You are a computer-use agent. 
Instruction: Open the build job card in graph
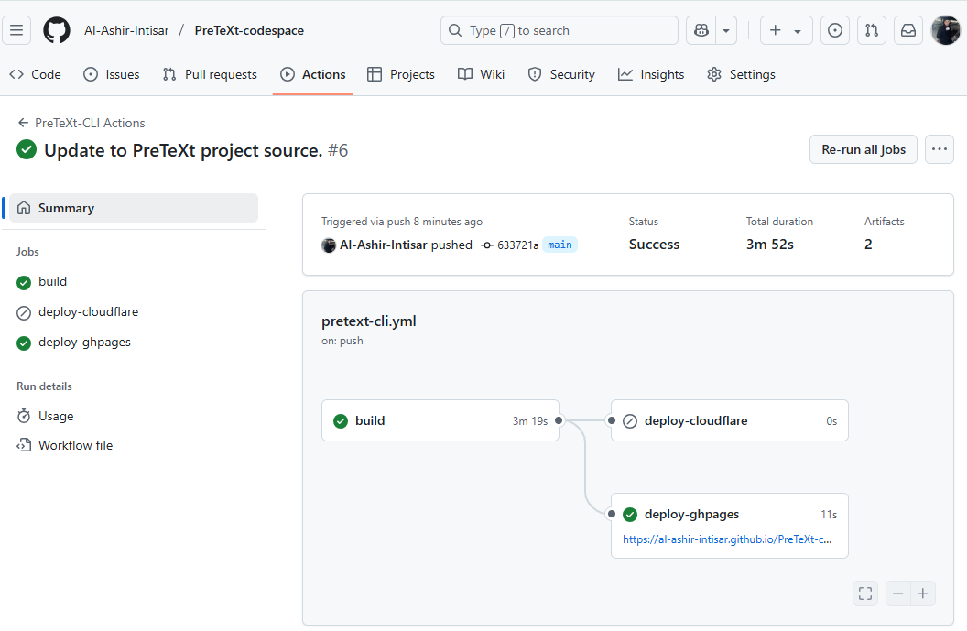(x=440, y=420)
